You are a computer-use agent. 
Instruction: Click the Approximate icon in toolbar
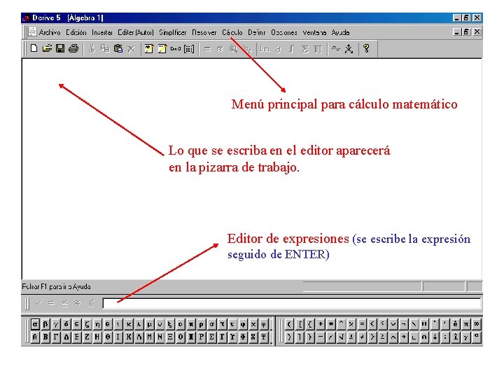pyautogui.click(x=220, y=49)
